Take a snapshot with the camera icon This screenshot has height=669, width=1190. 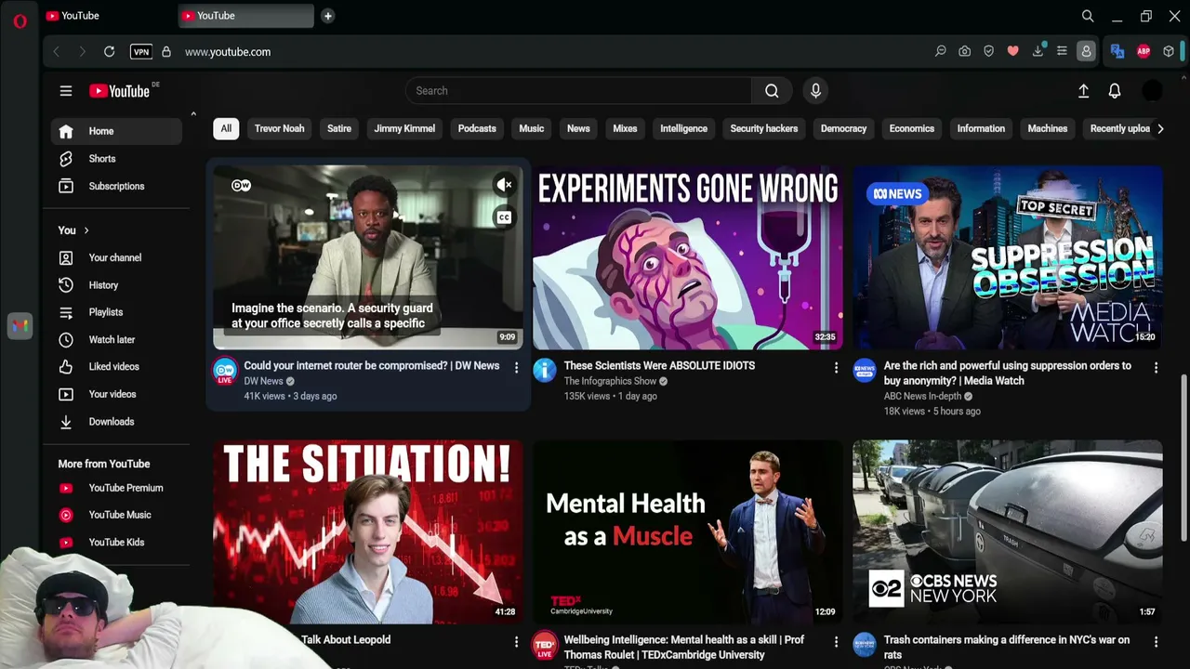964,52
